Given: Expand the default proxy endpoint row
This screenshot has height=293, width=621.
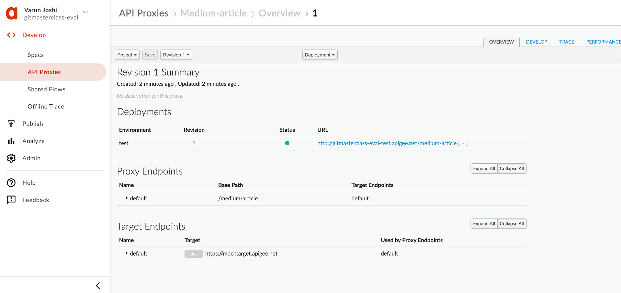Looking at the screenshot, I should pyautogui.click(x=127, y=198).
